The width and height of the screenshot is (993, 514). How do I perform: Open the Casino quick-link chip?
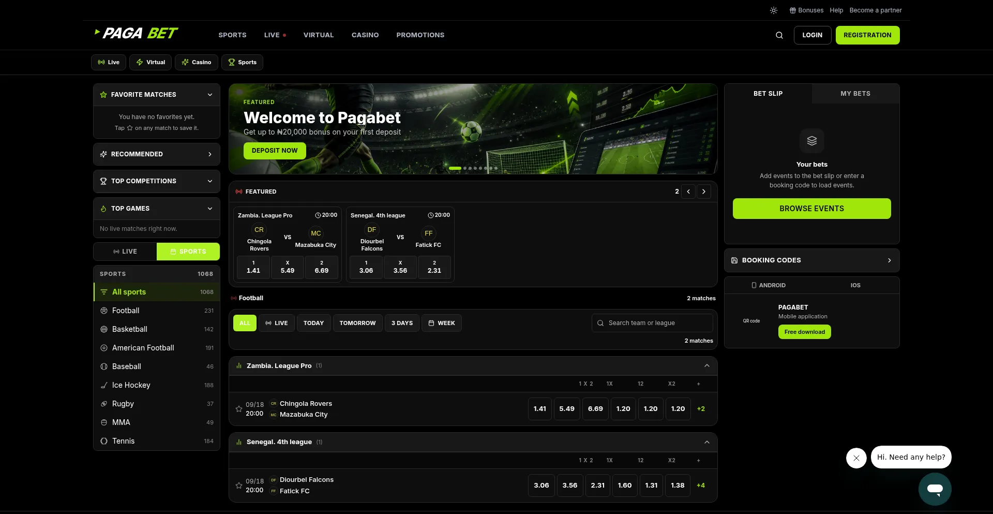click(x=197, y=62)
